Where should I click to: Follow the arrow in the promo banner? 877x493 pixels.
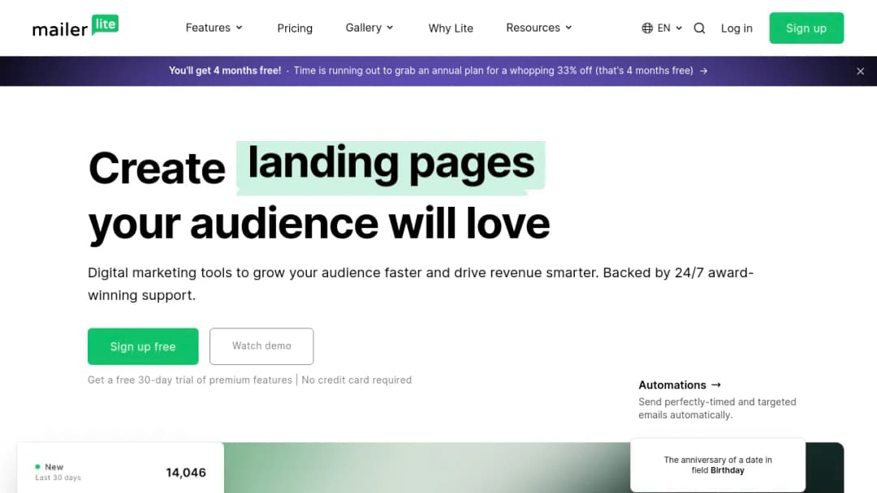[704, 71]
